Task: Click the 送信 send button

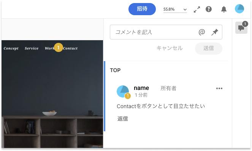Action: [208, 48]
